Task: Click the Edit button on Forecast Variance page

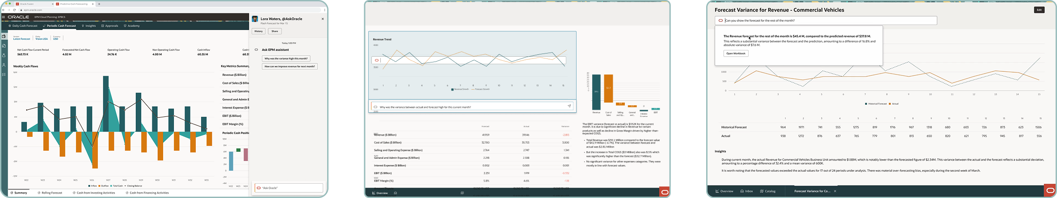Action: (1039, 10)
